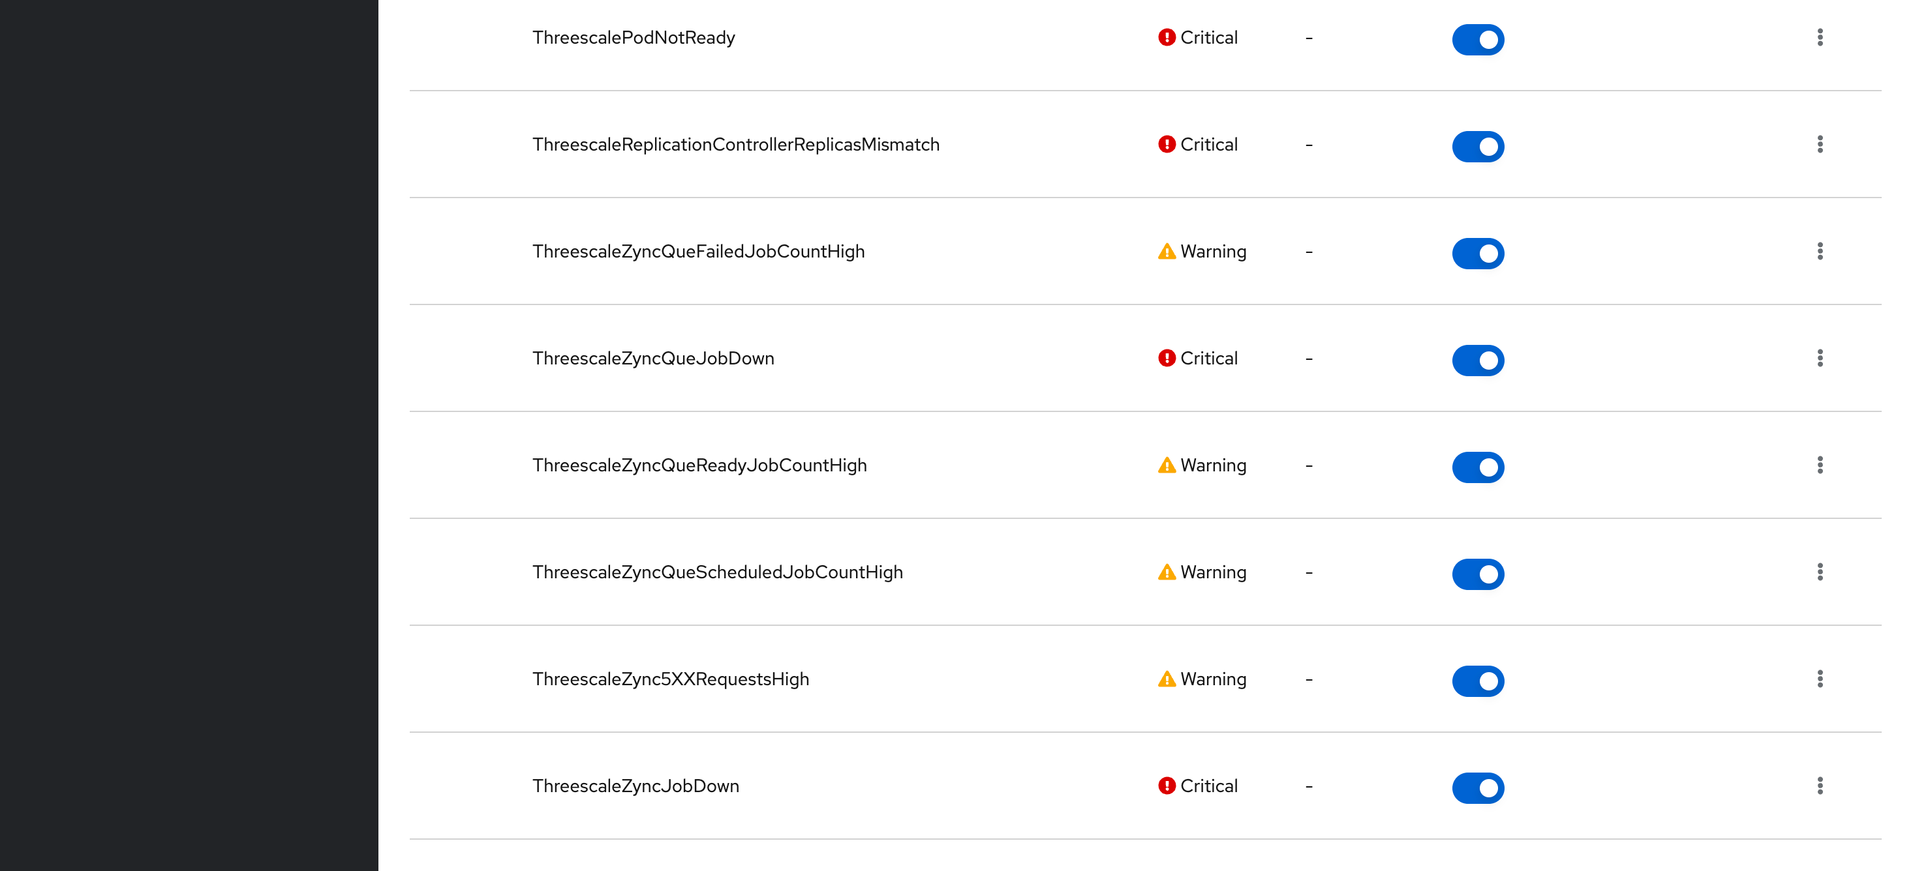Open kebab menu for ThreescaleZyncJobDown
Screen dimensions: 1913x871
(x=1820, y=786)
